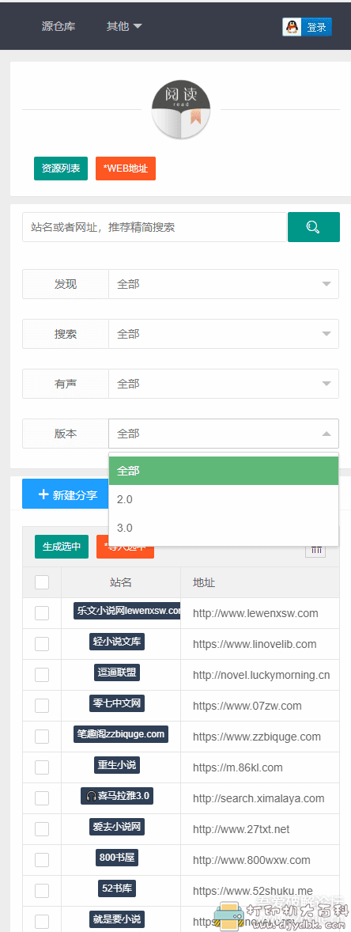Click address https://www.07zw.com
Viewport: 351px width, 932px height.
(247, 707)
